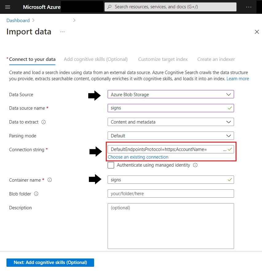Click the X to close the Import data pane
This screenshot has width=262, height=272.
pyautogui.click(x=257, y=32)
